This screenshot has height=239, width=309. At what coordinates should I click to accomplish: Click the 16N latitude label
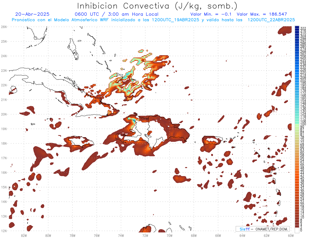pyautogui.click(x=4, y=172)
